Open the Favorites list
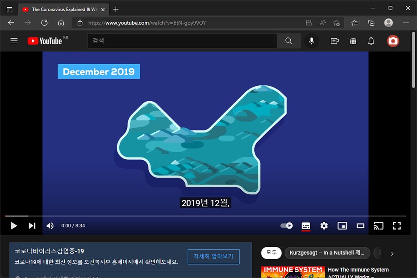This screenshot has height=278, width=417. pos(354,23)
